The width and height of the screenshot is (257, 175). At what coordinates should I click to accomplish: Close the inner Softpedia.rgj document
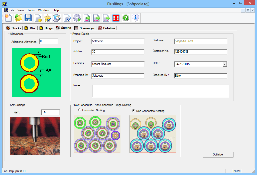point(252,10)
